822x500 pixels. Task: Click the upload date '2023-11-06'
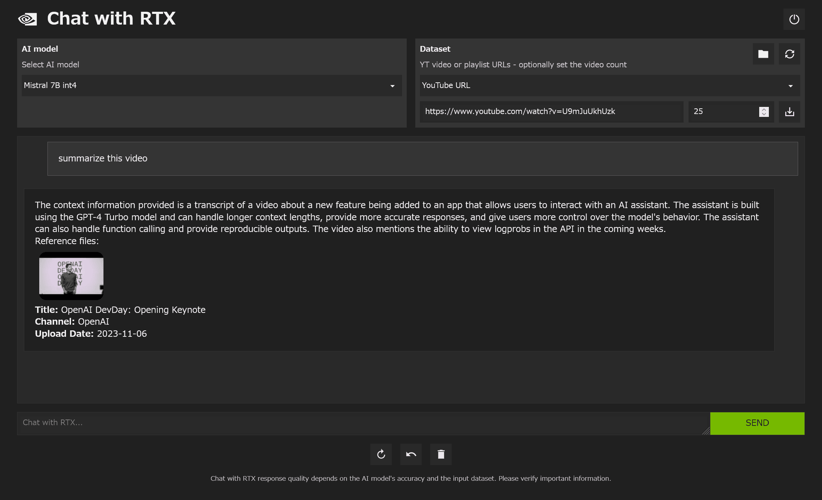pos(122,334)
